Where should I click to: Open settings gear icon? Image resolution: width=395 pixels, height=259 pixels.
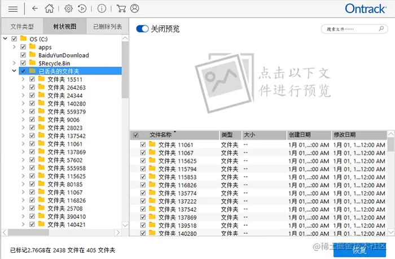click(x=68, y=8)
